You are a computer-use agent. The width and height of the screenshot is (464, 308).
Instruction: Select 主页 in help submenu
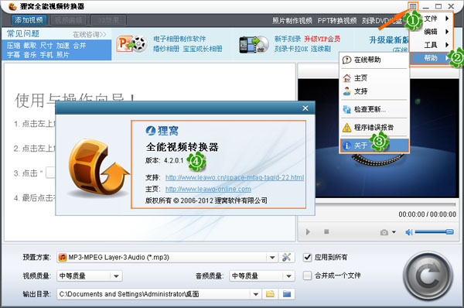(x=374, y=78)
